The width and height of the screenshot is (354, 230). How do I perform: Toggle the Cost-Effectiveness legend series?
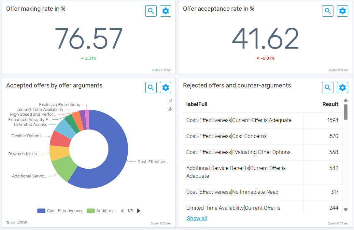pos(60,211)
